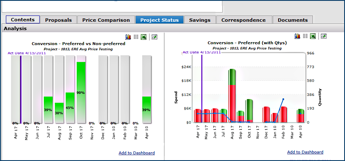Viewport: 345px width, 161px height.
Task: Click the Feb 18 blue quantity data point
Action: click(283, 100)
